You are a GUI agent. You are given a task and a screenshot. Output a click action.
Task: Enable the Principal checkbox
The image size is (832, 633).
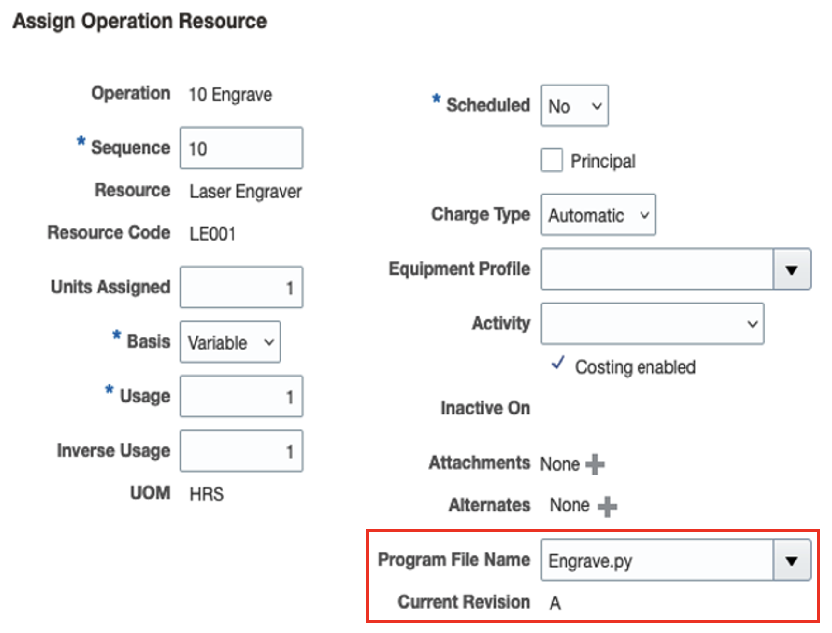[x=551, y=160]
